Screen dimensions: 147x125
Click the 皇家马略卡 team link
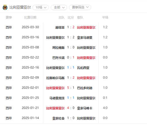pos(85,108)
